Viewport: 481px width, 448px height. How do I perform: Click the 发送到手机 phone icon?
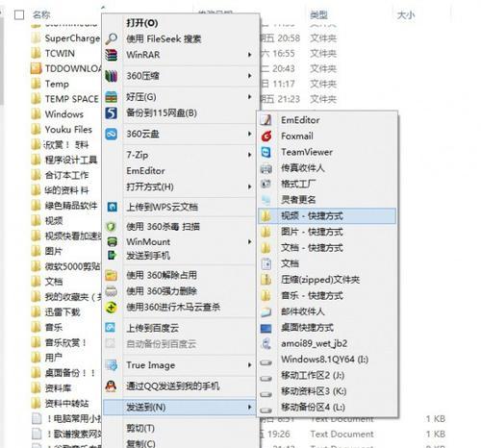coord(112,255)
